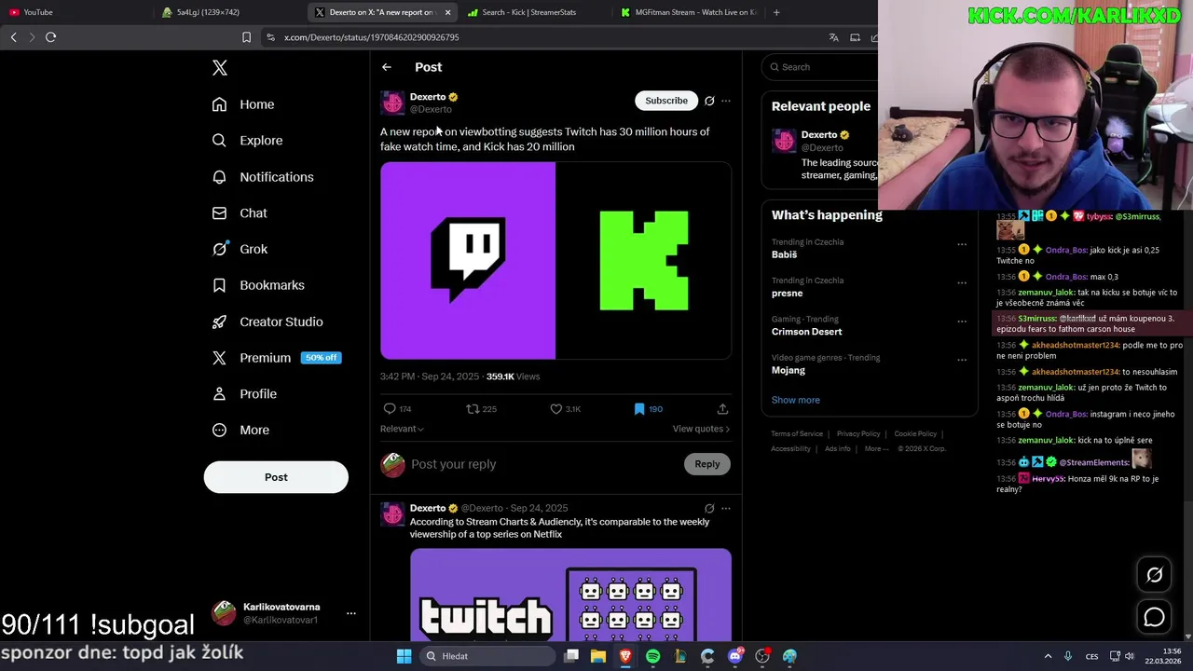Click the X logo in sidebar
Viewport: 1193px width, 671px height.
(x=220, y=68)
